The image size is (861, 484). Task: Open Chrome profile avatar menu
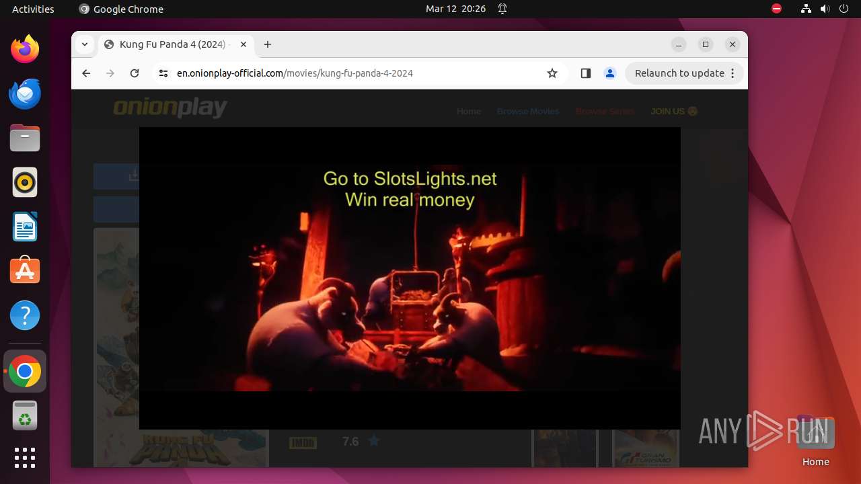610,73
